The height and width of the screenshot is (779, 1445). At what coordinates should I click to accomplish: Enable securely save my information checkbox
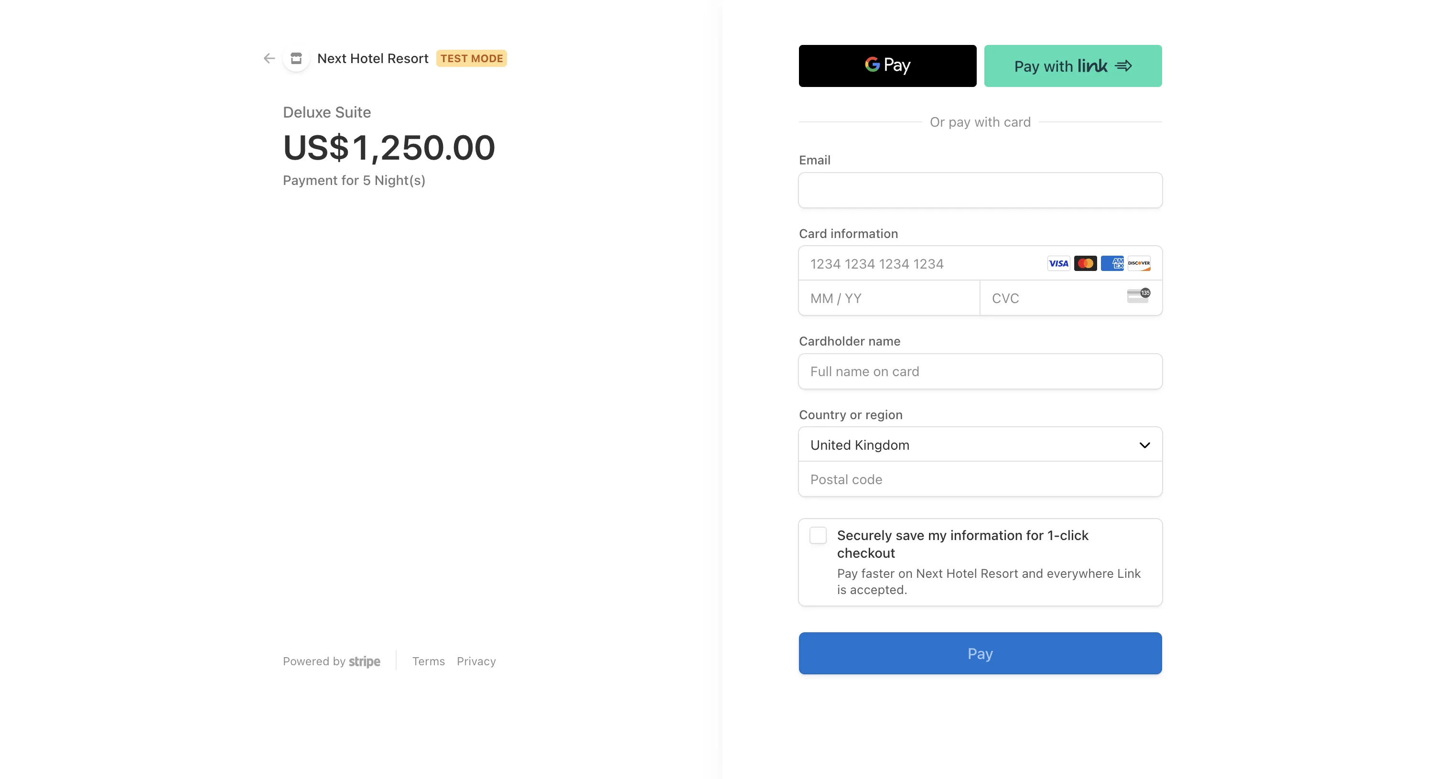818,536
